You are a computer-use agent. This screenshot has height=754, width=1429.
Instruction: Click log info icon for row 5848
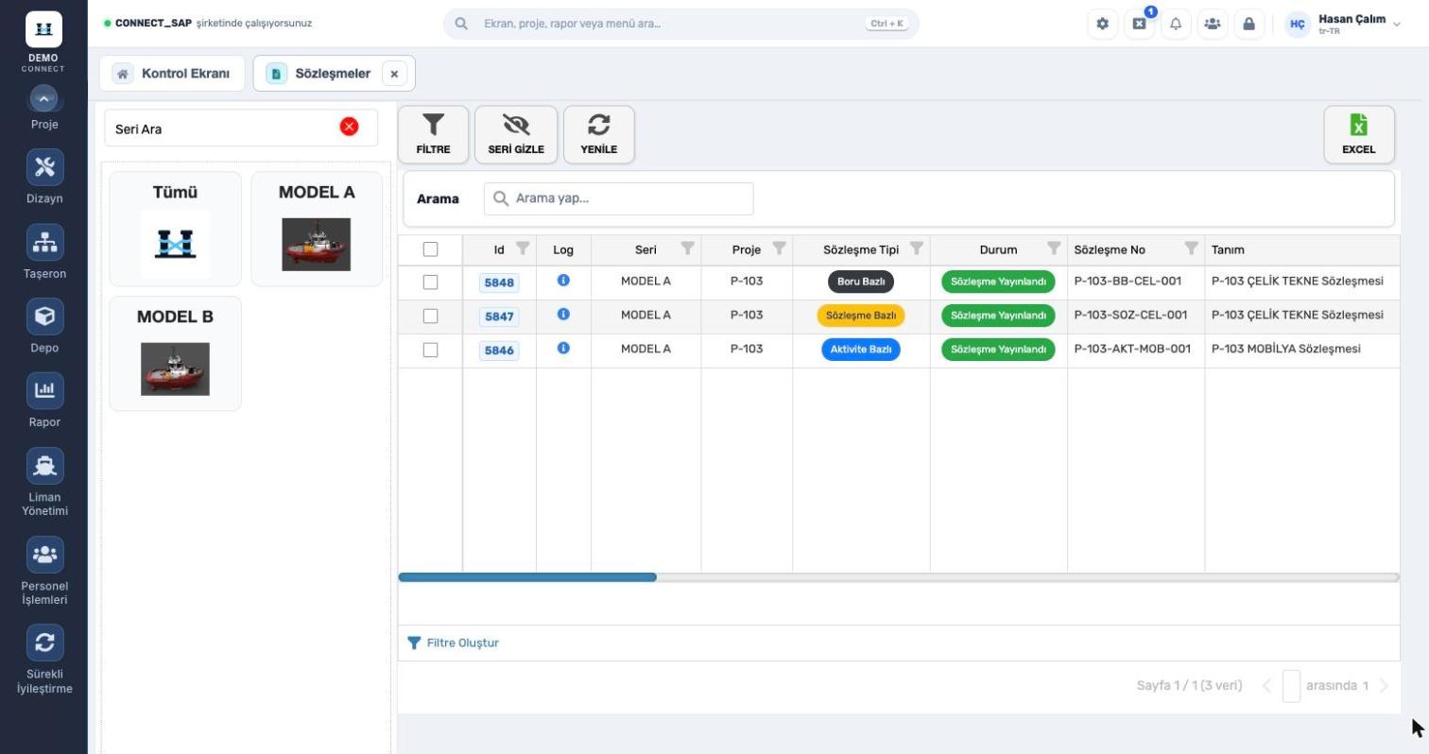click(x=563, y=281)
